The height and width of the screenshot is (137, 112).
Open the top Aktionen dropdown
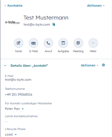(96, 6)
